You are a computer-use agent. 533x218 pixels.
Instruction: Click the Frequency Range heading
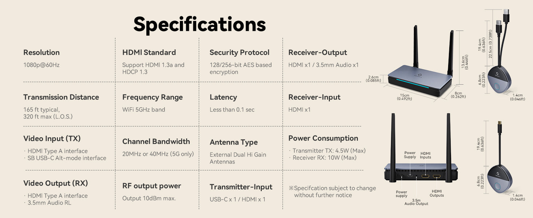(153, 97)
